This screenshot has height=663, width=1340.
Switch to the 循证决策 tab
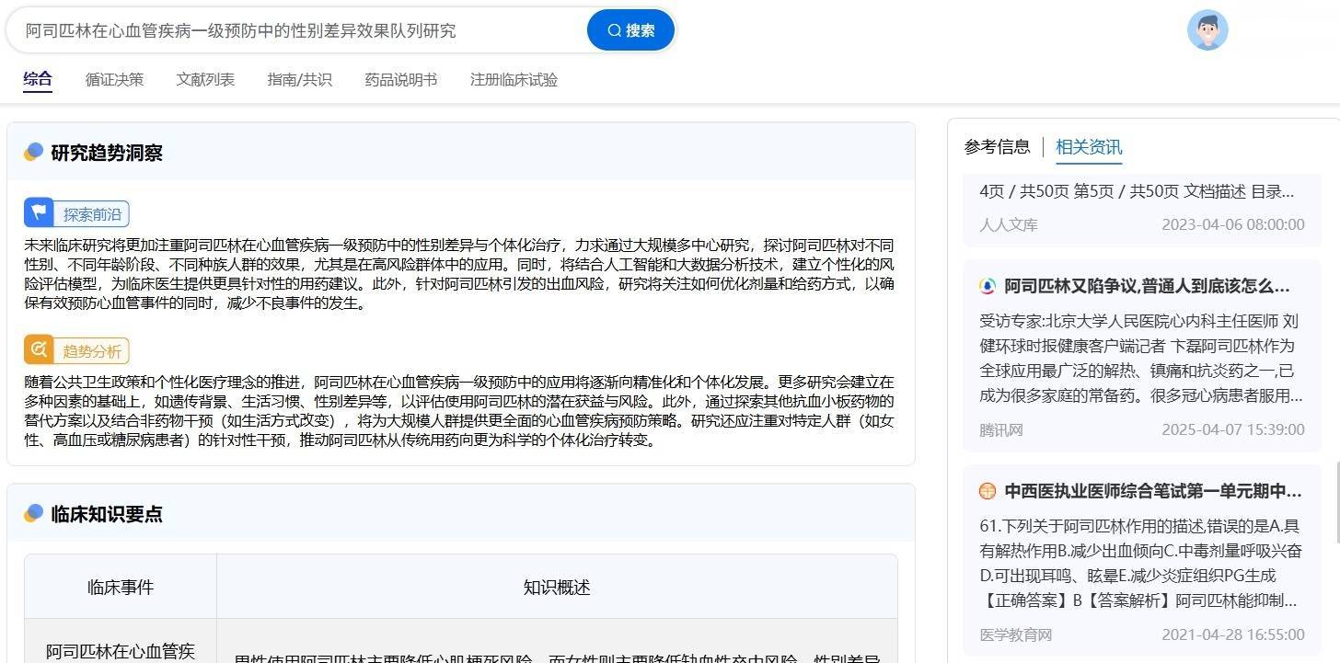(x=114, y=80)
